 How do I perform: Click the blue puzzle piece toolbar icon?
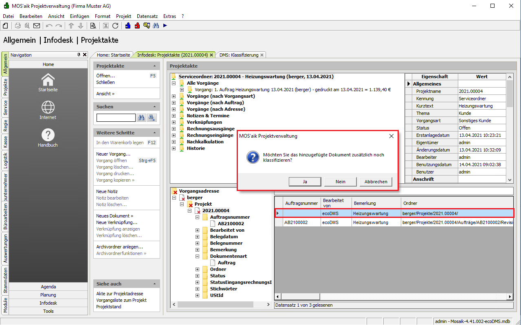pos(128,26)
